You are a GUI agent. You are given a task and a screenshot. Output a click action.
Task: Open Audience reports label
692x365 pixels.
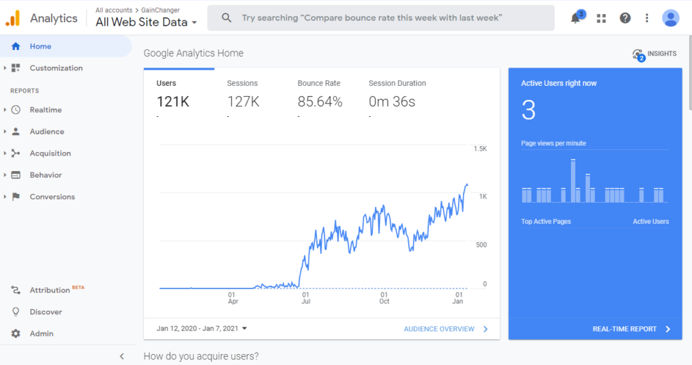(47, 132)
